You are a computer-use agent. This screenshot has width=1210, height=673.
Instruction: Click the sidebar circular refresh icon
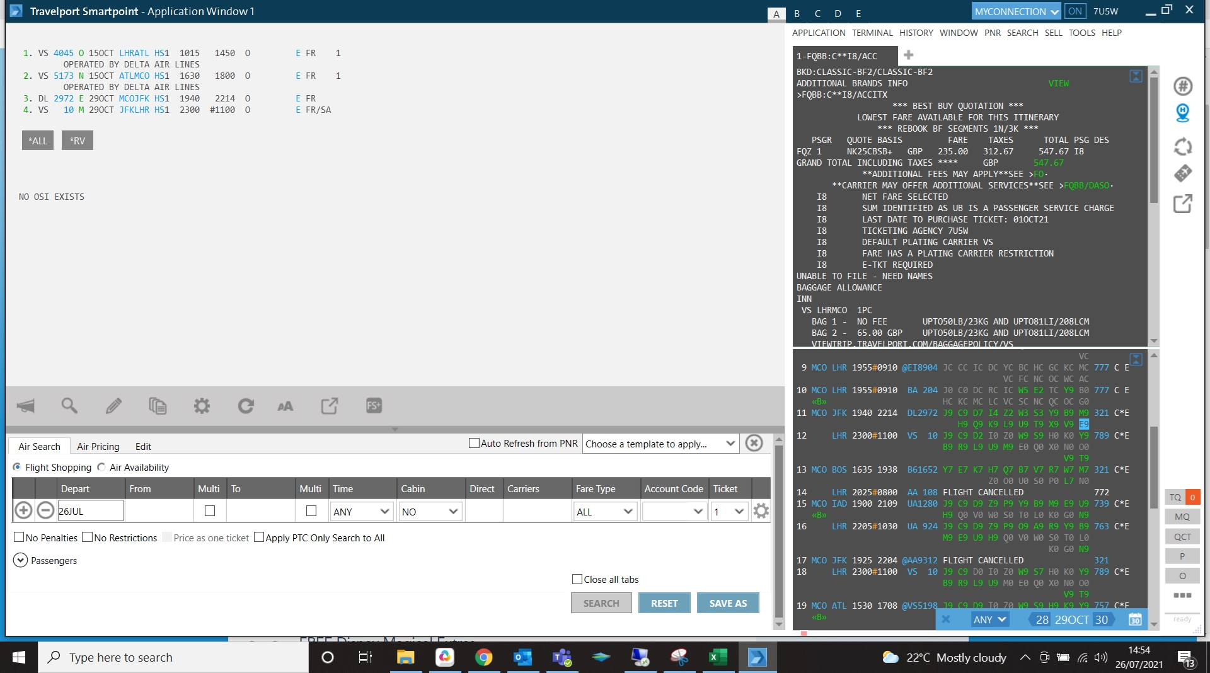(1183, 147)
